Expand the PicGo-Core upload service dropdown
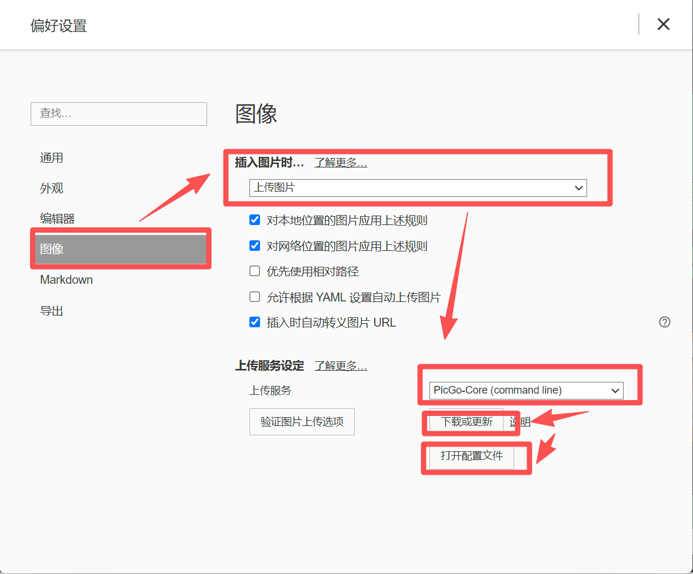Viewport: 693px width, 574px height. pyautogui.click(x=526, y=390)
